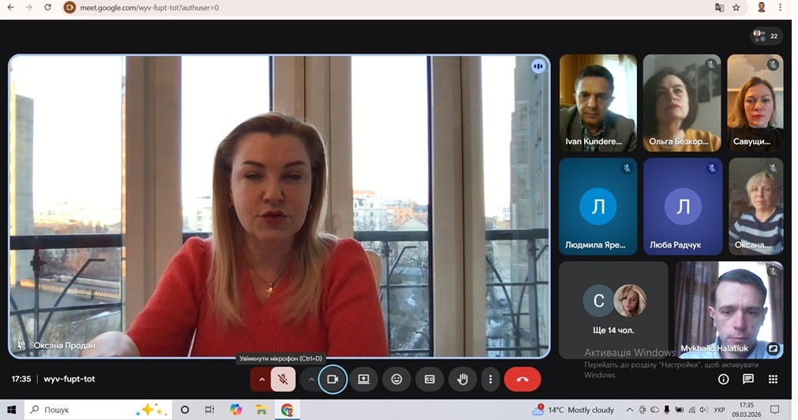This screenshot has width=798, height=420.
Task: Click the 'Ще 14 чол.' tile
Action: pos(613,310)
